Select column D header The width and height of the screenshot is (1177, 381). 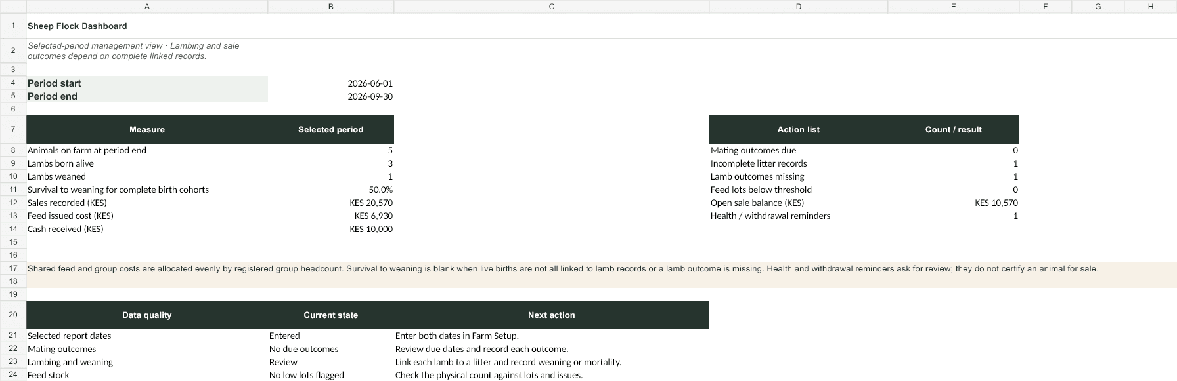(x=799, y=7)
